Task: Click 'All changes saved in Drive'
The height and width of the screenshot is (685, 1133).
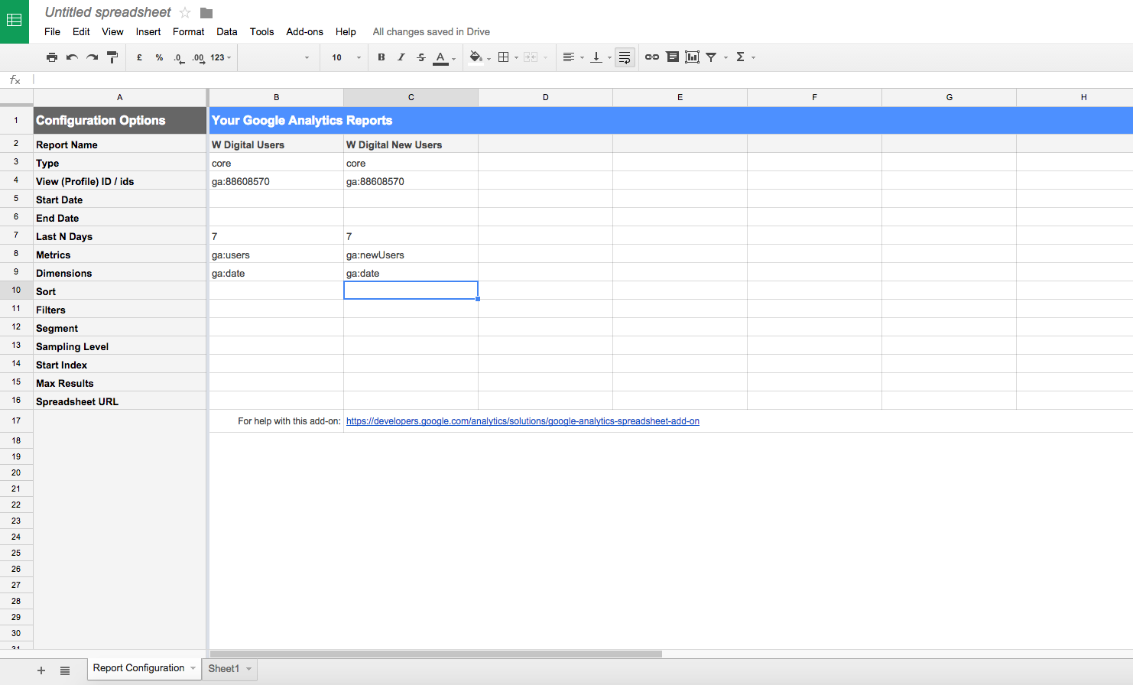Action: point(431,32)
